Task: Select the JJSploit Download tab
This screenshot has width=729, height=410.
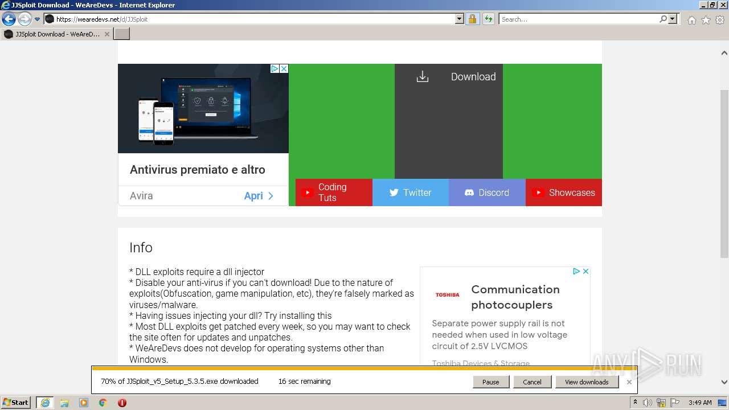Action: (x=57, y=34)
